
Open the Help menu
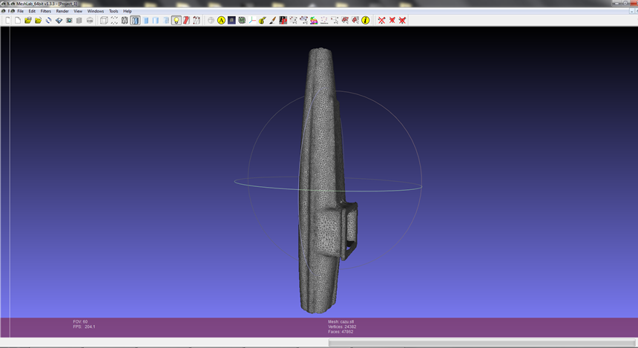pyautogui.click(x=128, y=11)
